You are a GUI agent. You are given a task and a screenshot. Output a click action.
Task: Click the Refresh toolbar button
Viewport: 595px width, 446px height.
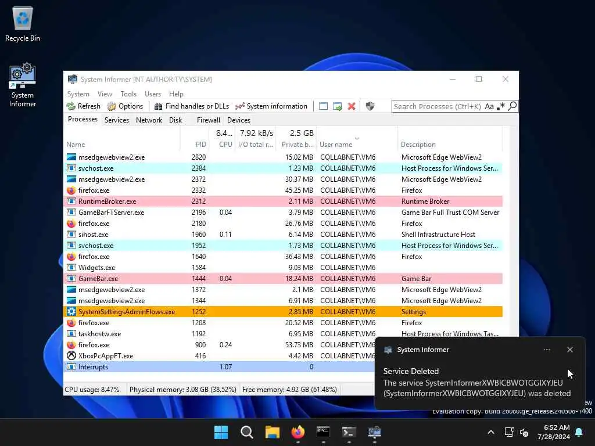click(84, 106)
